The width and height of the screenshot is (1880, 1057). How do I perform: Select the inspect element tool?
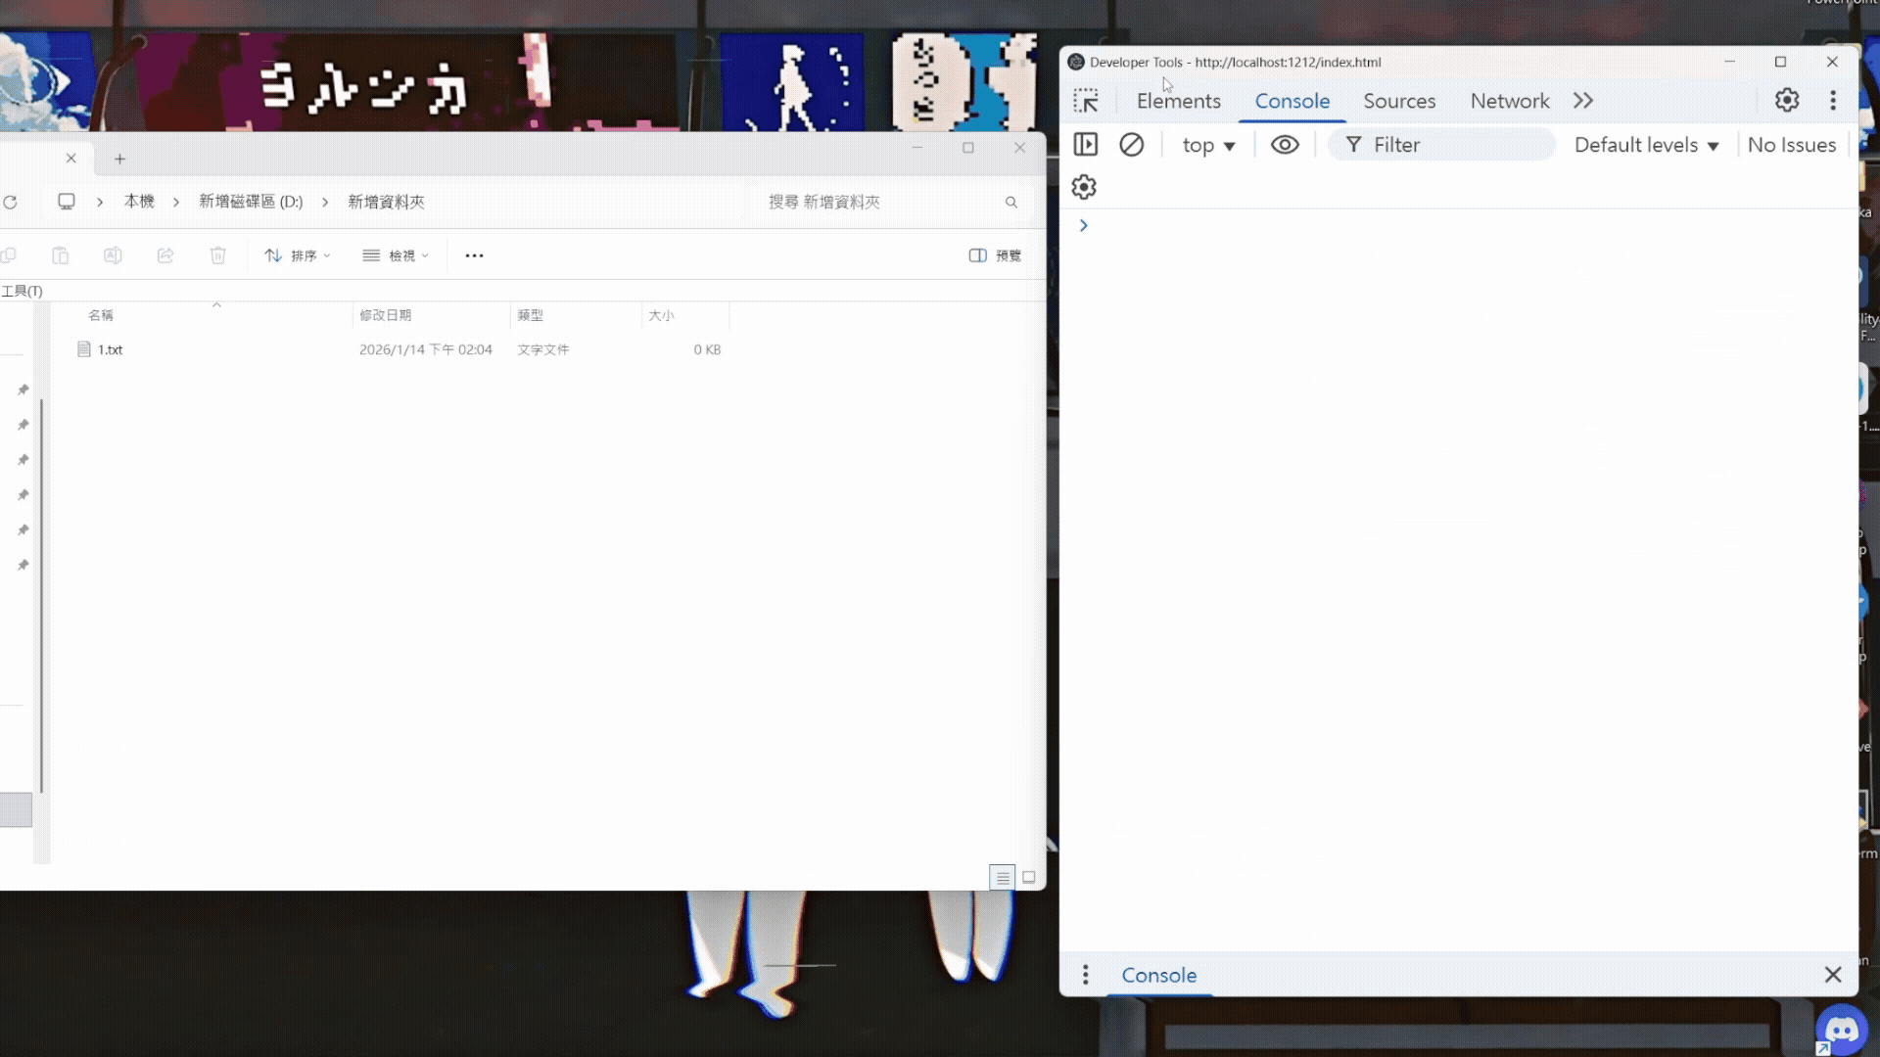point(1087,100)
